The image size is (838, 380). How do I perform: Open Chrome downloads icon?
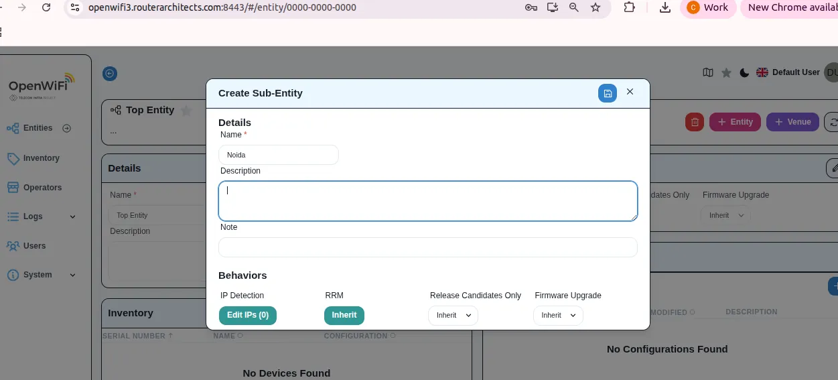pos(665,7)
